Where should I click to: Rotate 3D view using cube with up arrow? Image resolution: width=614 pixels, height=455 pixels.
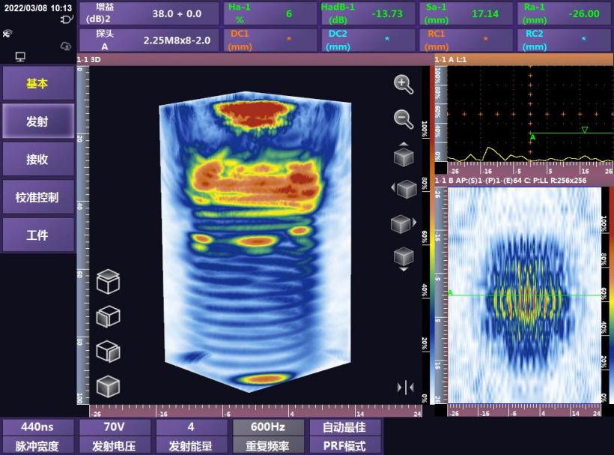(404, 155)
